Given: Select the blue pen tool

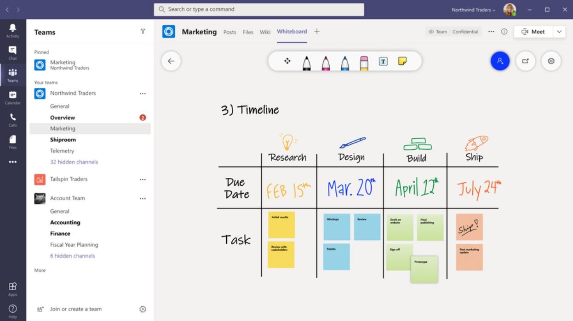Looking at the screenshot, I should point(345,62).
